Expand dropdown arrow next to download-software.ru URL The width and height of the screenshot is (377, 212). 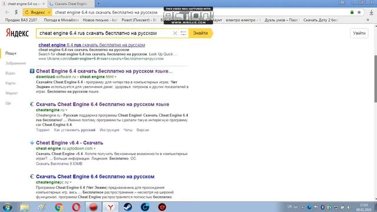tap(115, 77)
